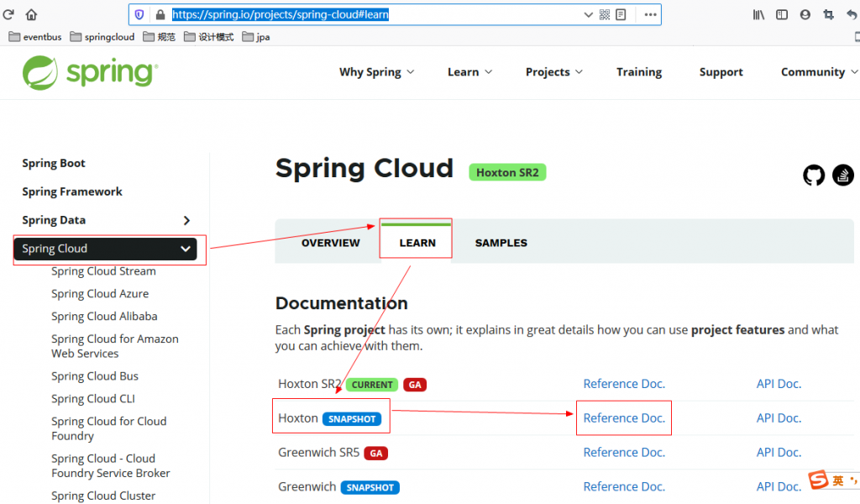
Task: Open API Doc for Greenwich SR5
Action: [x=778, y=452]
